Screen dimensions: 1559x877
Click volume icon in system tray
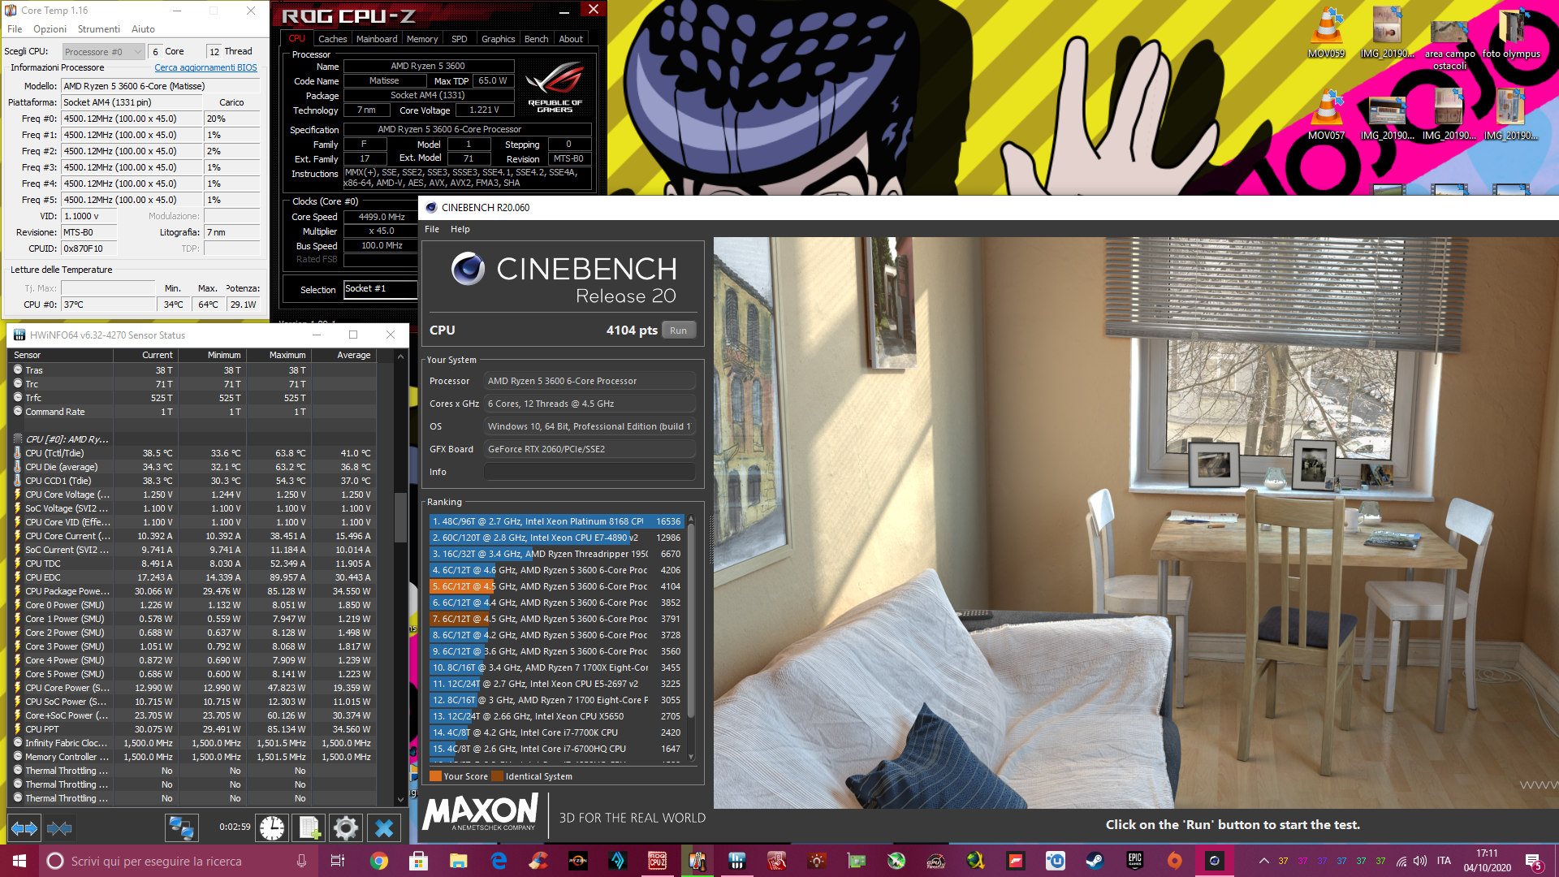[1420, 861]
